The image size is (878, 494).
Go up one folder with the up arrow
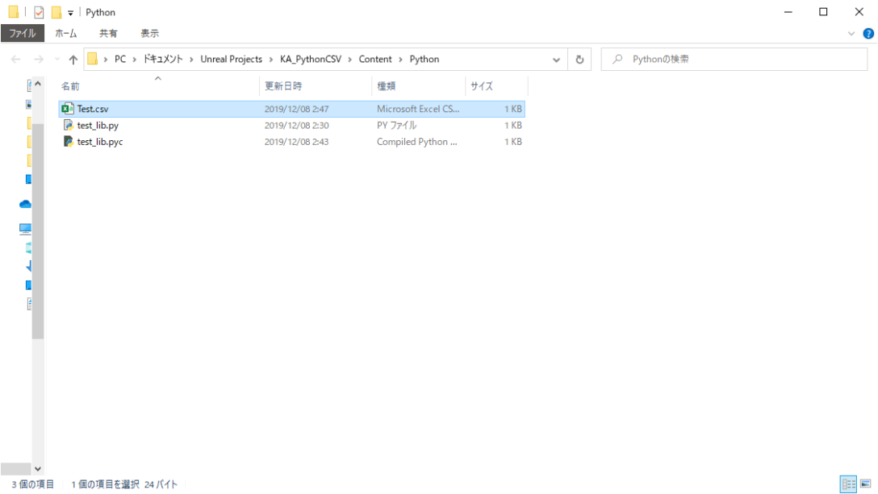[x=73, y=59]
